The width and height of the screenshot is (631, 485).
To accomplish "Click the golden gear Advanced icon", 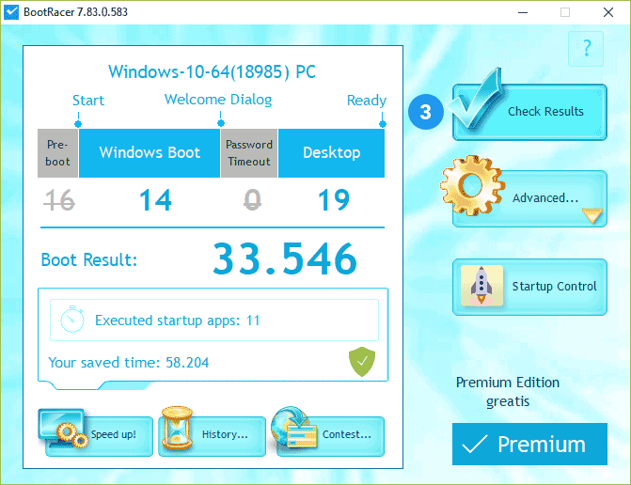I will pos(474,187).
